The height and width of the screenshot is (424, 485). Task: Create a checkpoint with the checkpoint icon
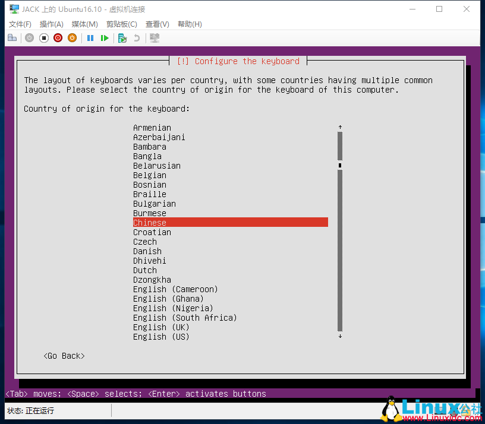(x=122, y=37)
